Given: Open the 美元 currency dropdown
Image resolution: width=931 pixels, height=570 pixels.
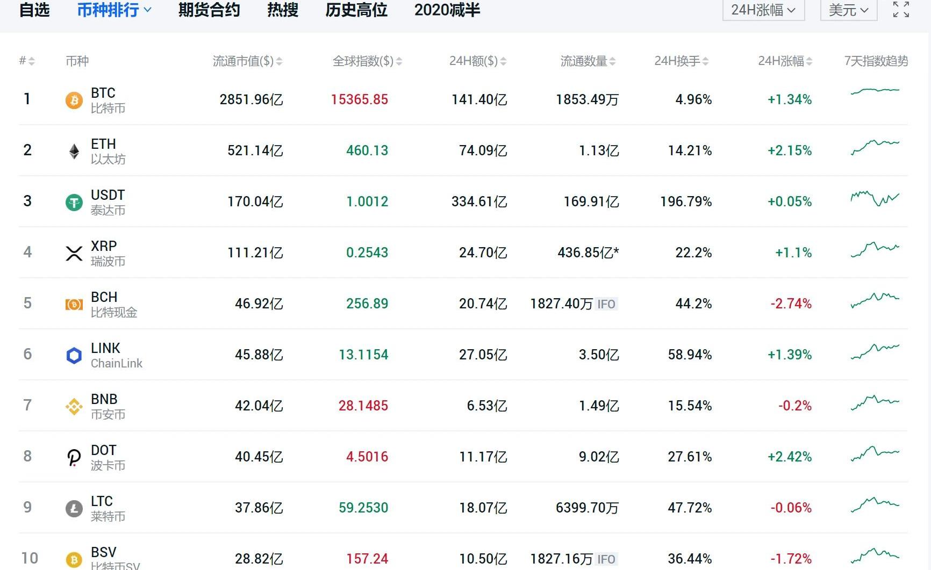Looking at the screenshot, I should (x=849, y=10).
